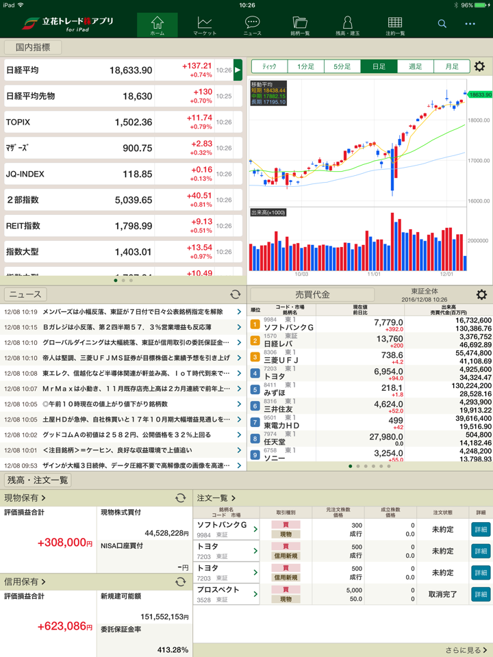Switch chart to 5分足
Viewport: 493px width, 657px height.
click(342, 66)
